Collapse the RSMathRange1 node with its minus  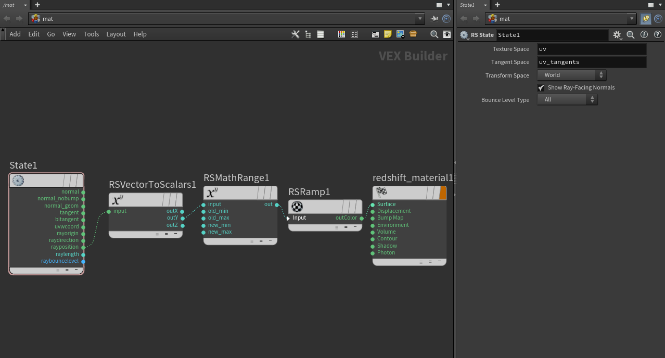click(x=270, y=241)
